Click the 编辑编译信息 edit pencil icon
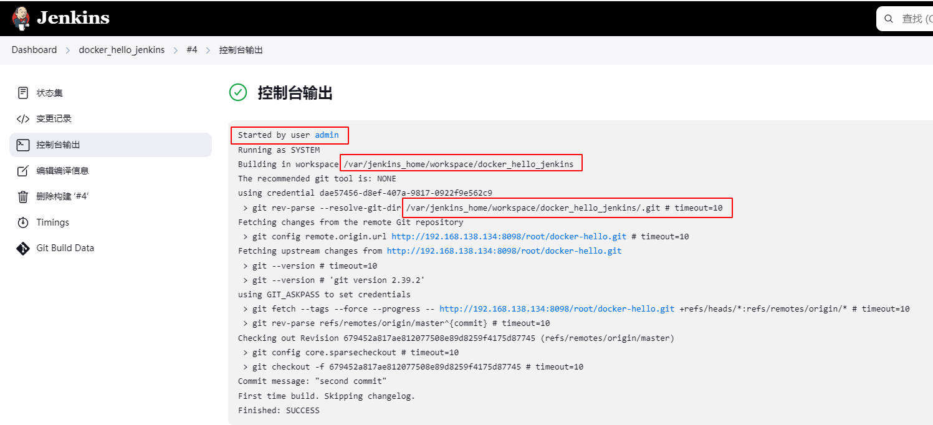The width and height of the screenshot is (933, 425). (23, 171)
